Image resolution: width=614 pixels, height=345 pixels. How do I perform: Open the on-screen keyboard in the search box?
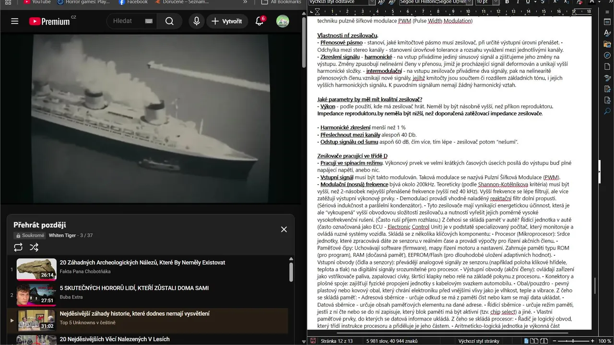pos(149,21)
